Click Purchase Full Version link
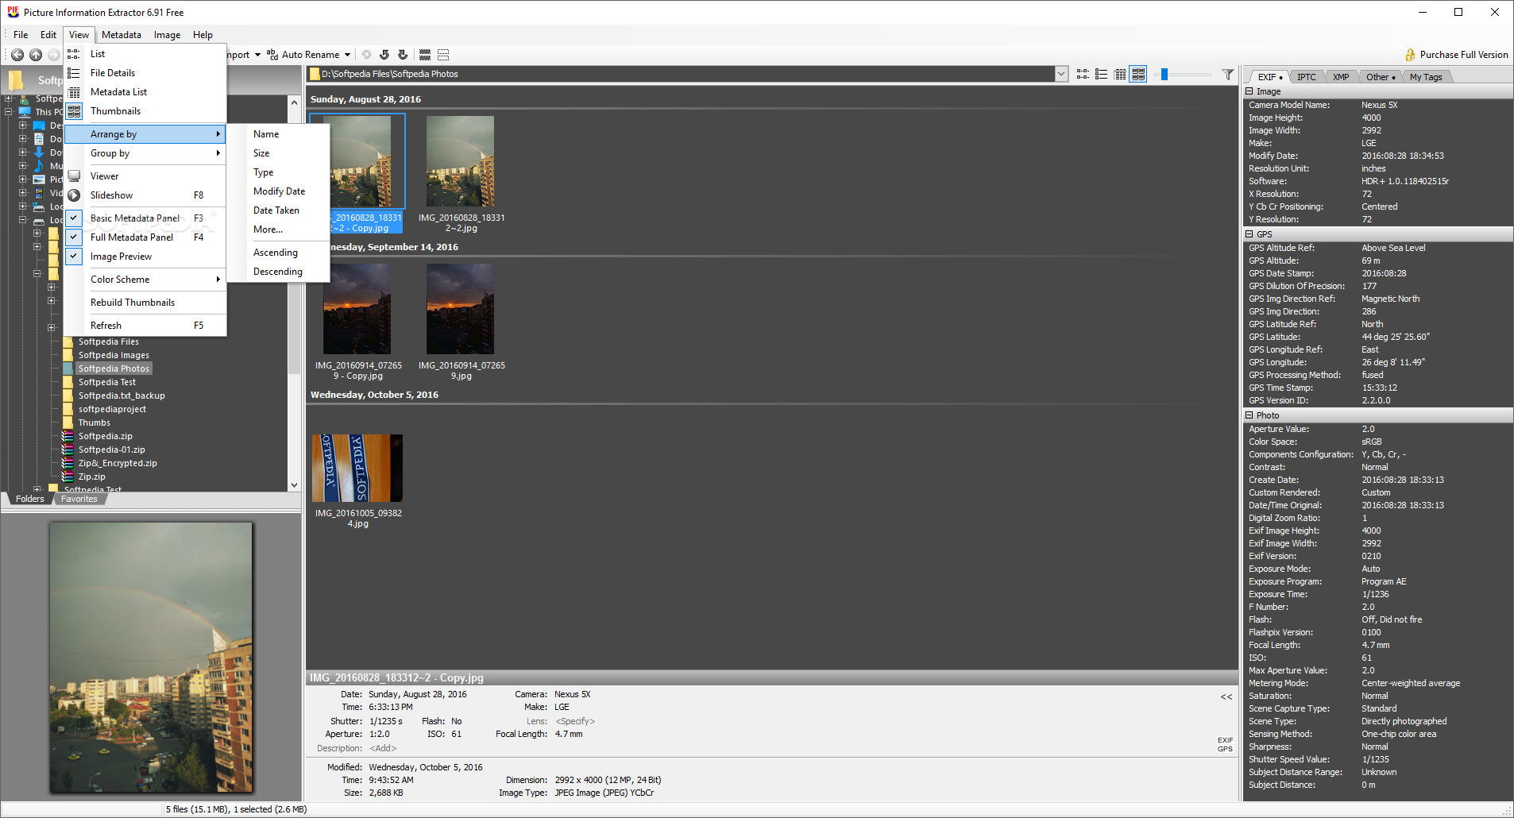This screenshot has height=818, width=1514. click(1463, 55)
